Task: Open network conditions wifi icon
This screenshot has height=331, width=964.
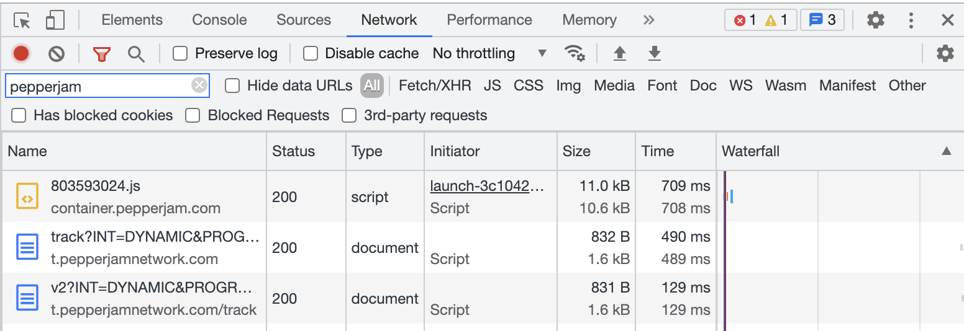Action: 575,53
